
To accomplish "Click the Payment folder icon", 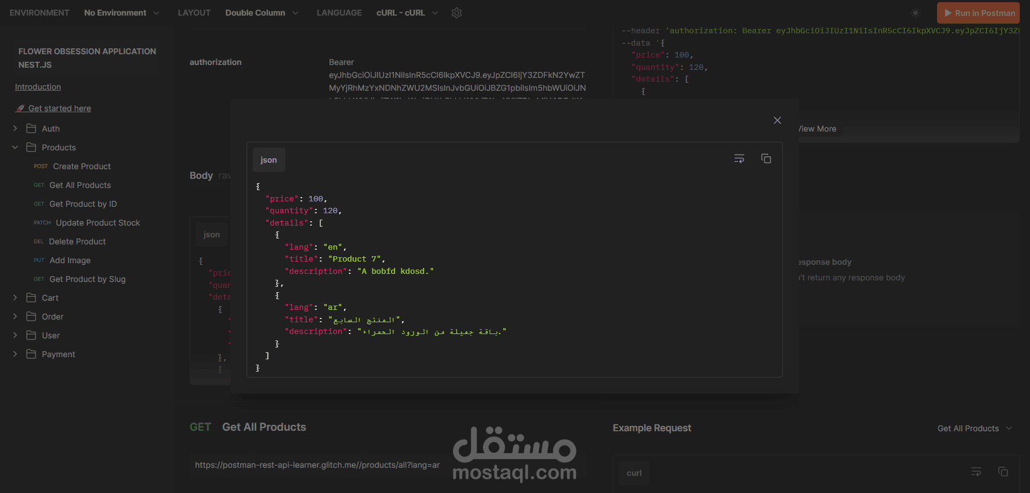I will click(31, 354).
